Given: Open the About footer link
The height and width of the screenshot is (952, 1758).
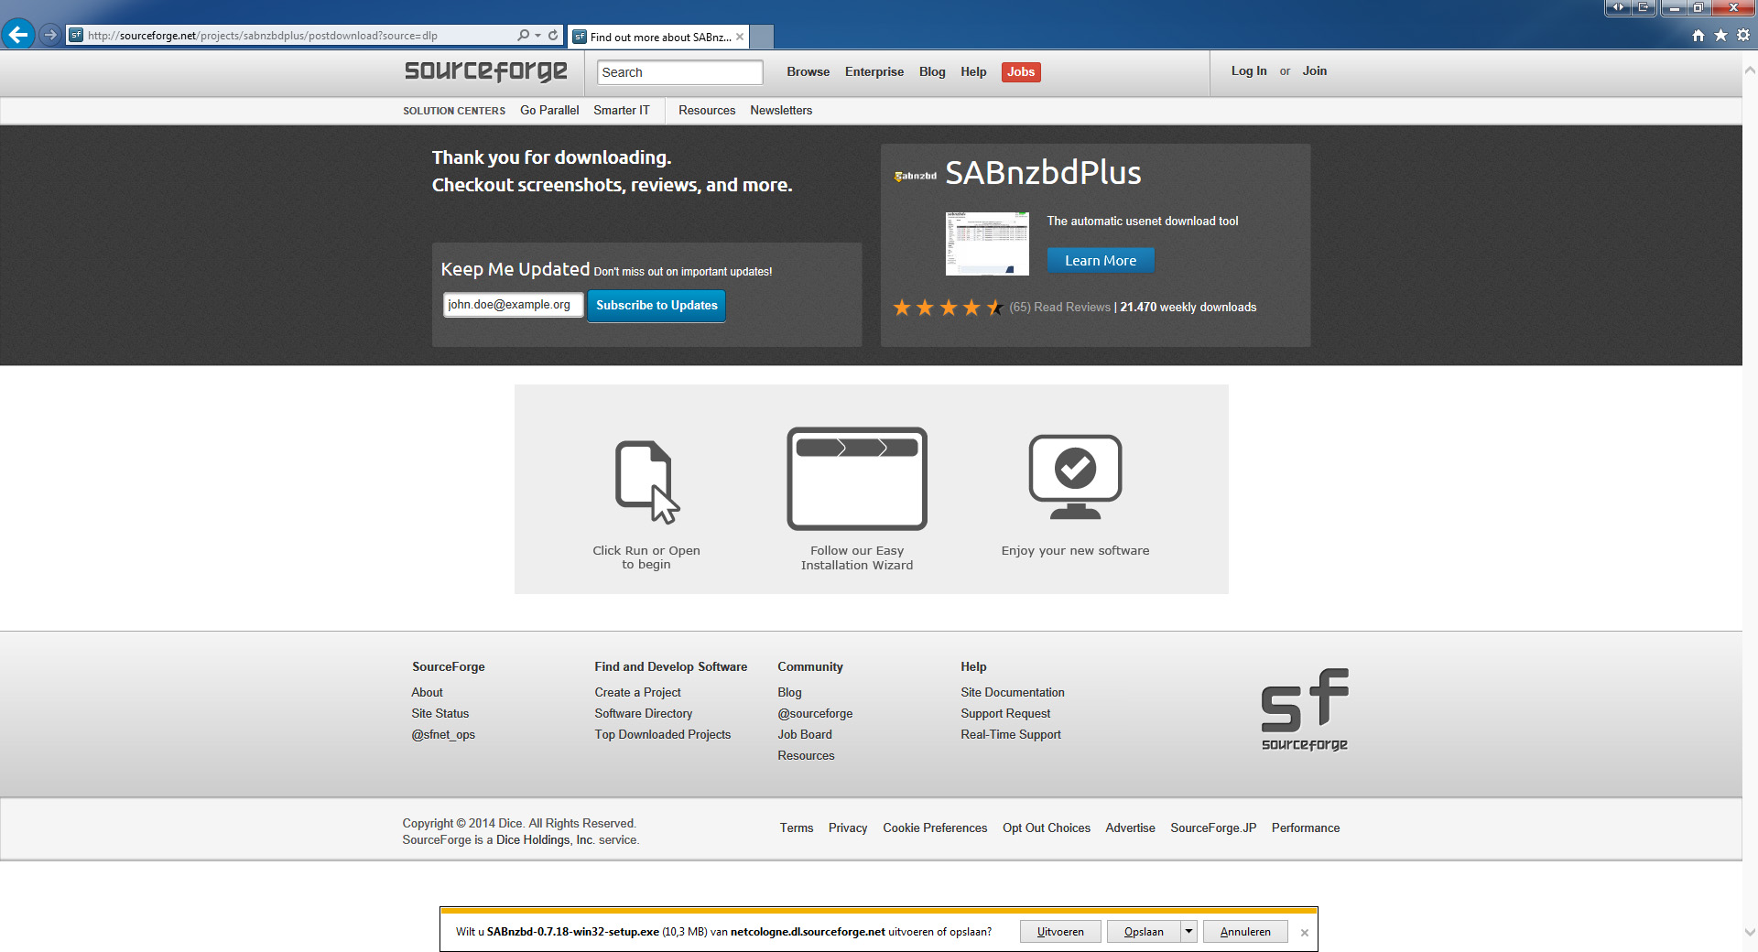Looking at the screenshot, I should 427,692.
